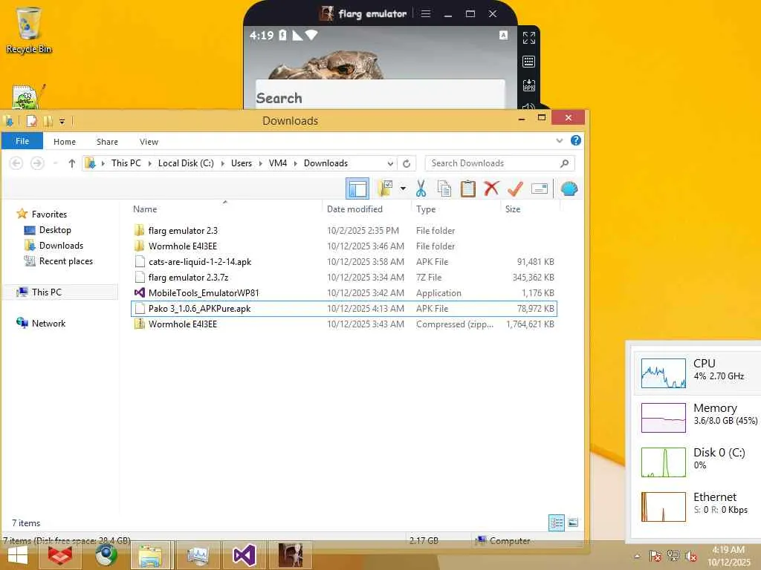Click the blue shell icon in toolbar
This screenshot has width=761, height=570.
[569, 189]
